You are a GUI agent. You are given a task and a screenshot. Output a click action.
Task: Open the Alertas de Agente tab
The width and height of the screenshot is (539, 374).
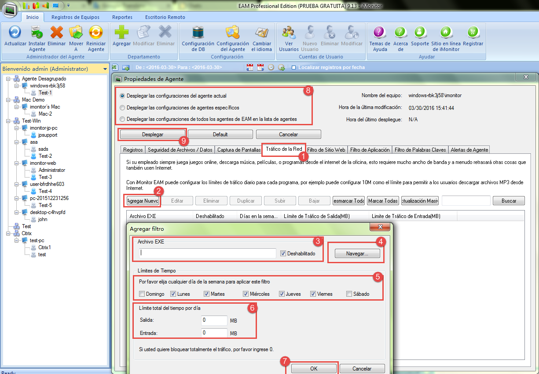[469, 150]
